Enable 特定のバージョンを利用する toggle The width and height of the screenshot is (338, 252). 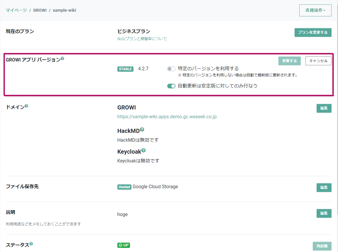171,69
